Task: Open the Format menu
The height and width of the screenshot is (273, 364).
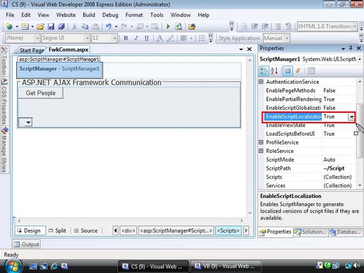Action: pyautogui.click(x=134, y=15)
